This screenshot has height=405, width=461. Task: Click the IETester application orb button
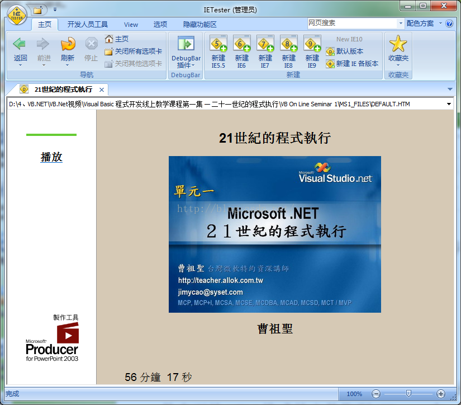[17, 15]
